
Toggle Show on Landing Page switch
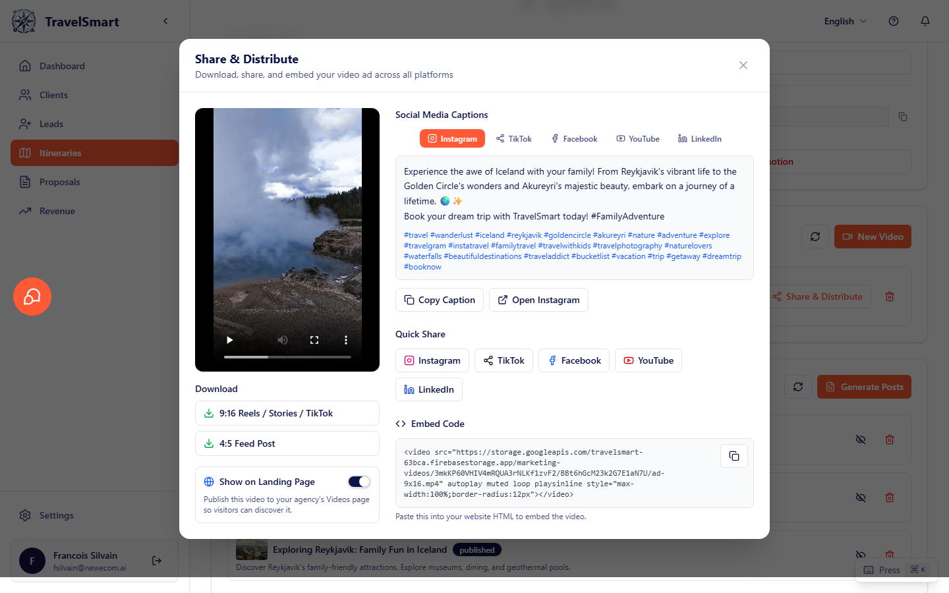[x=359, y=482]
